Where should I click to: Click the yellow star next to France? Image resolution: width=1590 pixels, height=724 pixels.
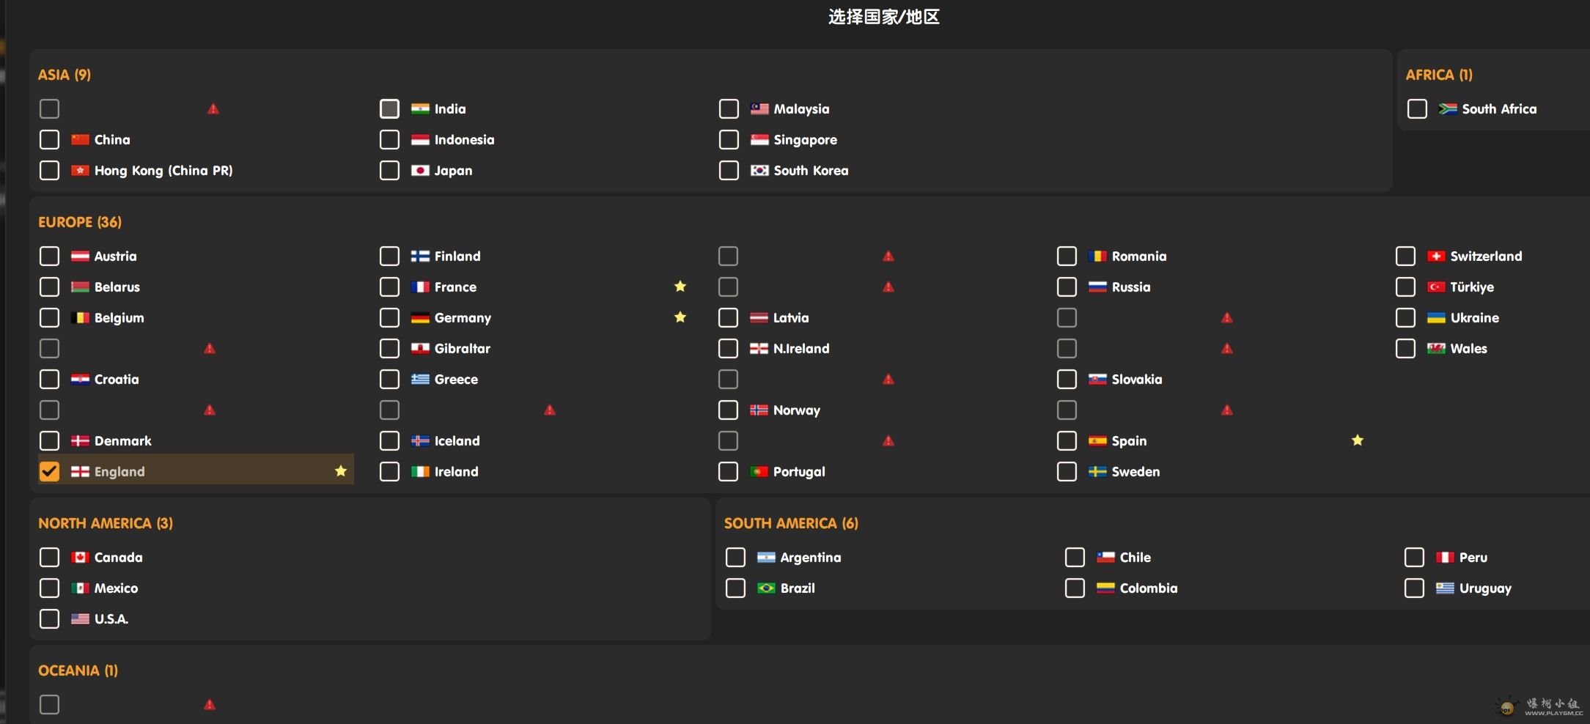pyautogui.click(x=680, y=286)
